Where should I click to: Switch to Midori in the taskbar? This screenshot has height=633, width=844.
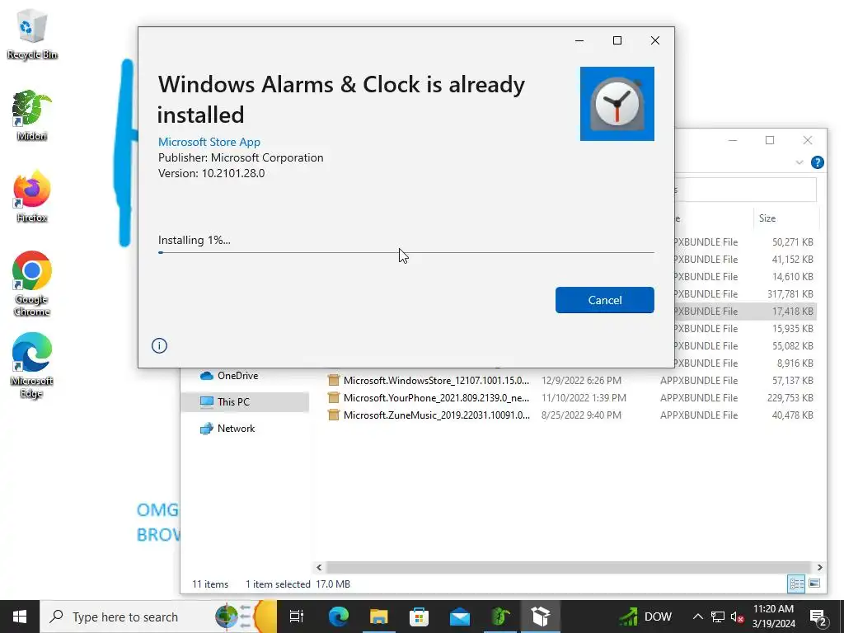500,617
